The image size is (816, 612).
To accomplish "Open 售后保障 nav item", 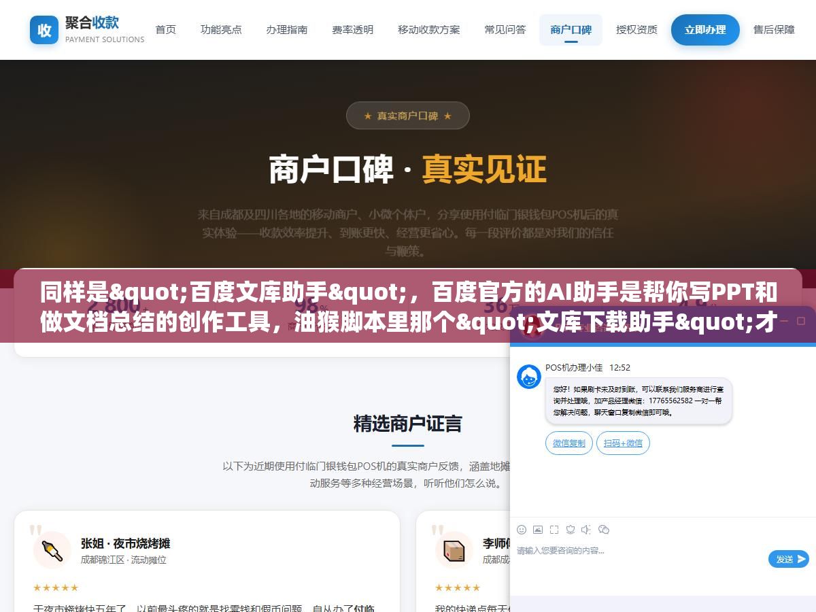I will (774, 30).
